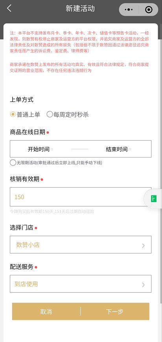Viewport: 162px width, 342px height.
Task: Open the green floating document icon
Action: click(x=154, y=199)
